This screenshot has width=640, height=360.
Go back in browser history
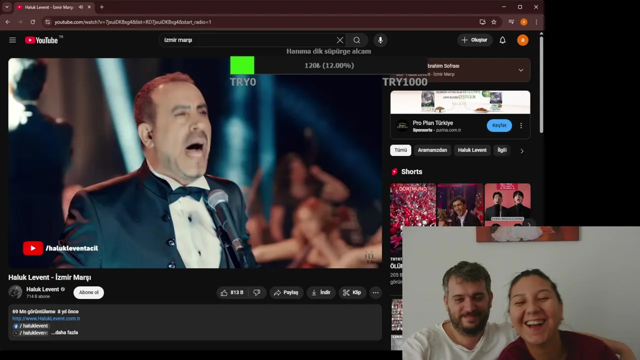(x=7, y=22)
